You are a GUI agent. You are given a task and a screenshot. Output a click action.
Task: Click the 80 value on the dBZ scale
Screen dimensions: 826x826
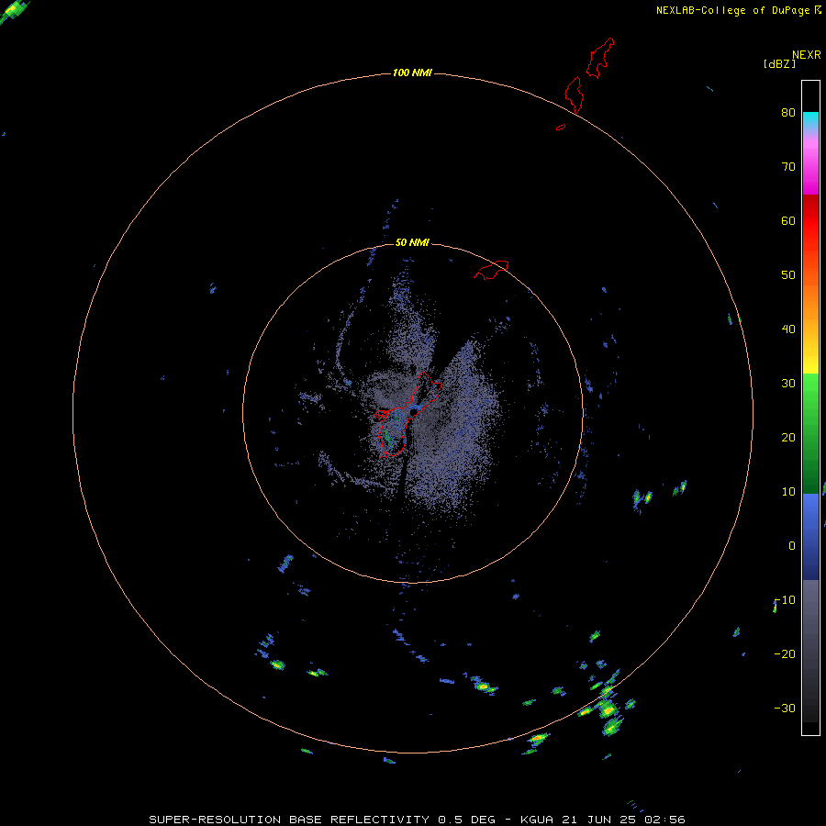[788, 112]
